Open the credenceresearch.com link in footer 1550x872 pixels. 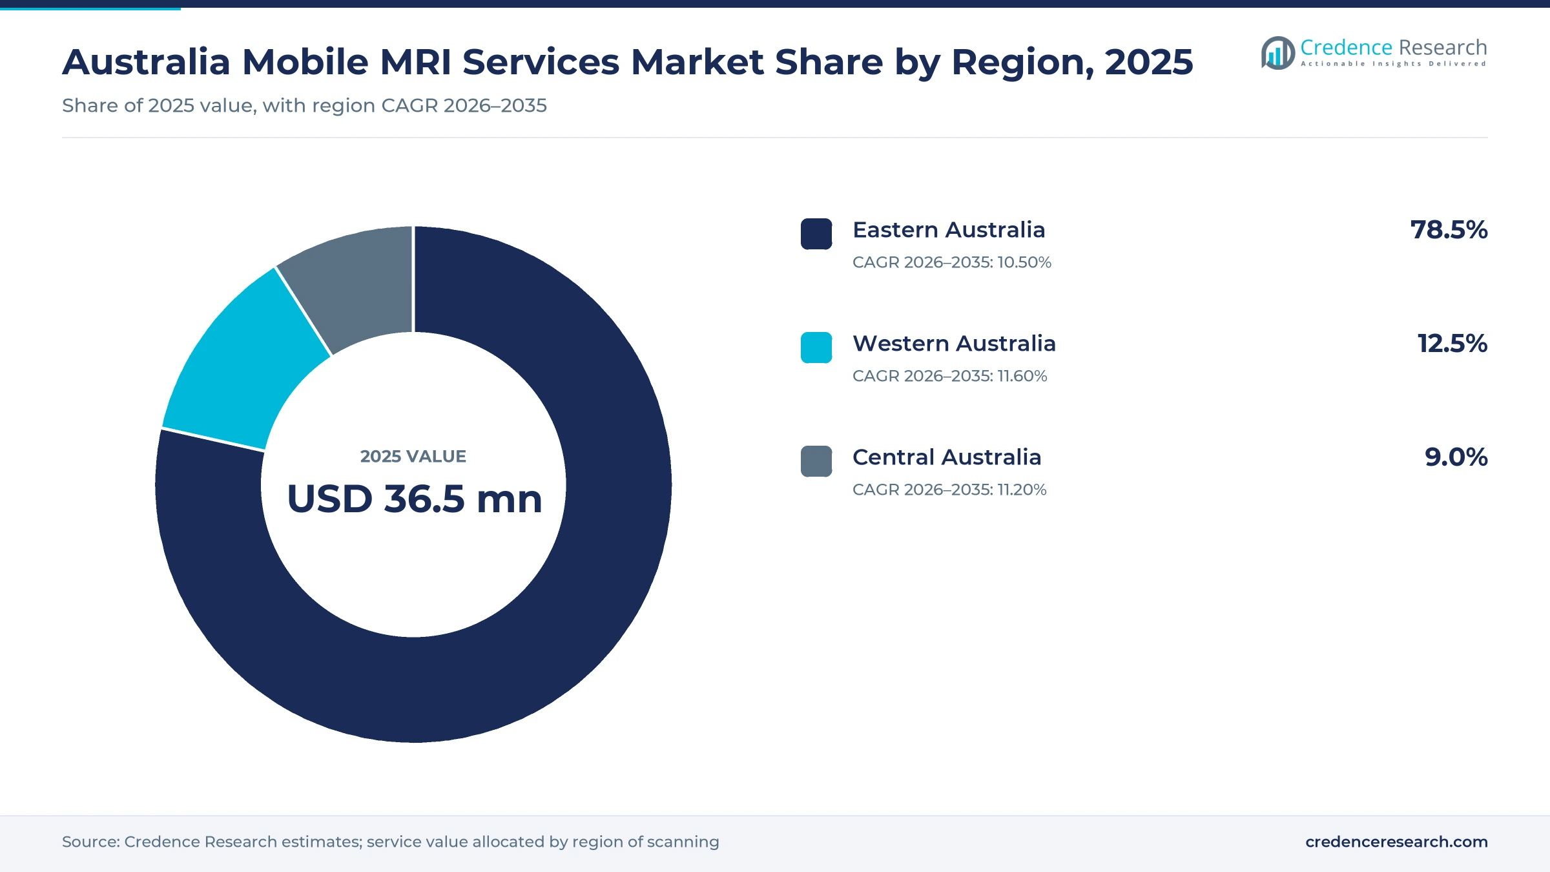1396,842
